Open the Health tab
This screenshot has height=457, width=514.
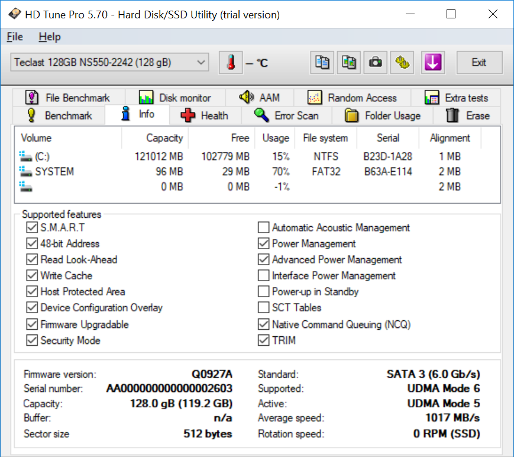pos(205,115)
